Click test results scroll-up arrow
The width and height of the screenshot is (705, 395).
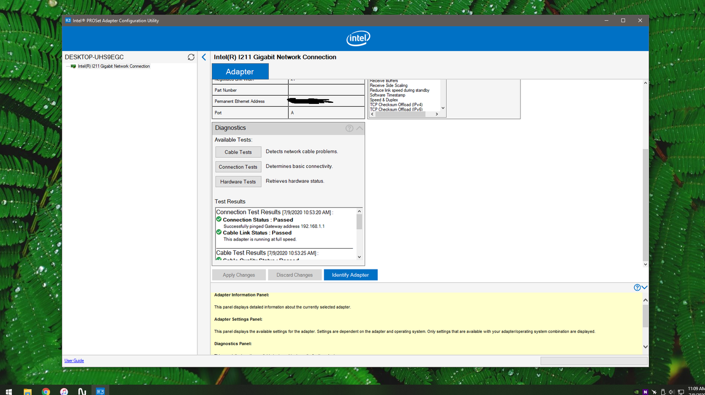pos(360,211)
